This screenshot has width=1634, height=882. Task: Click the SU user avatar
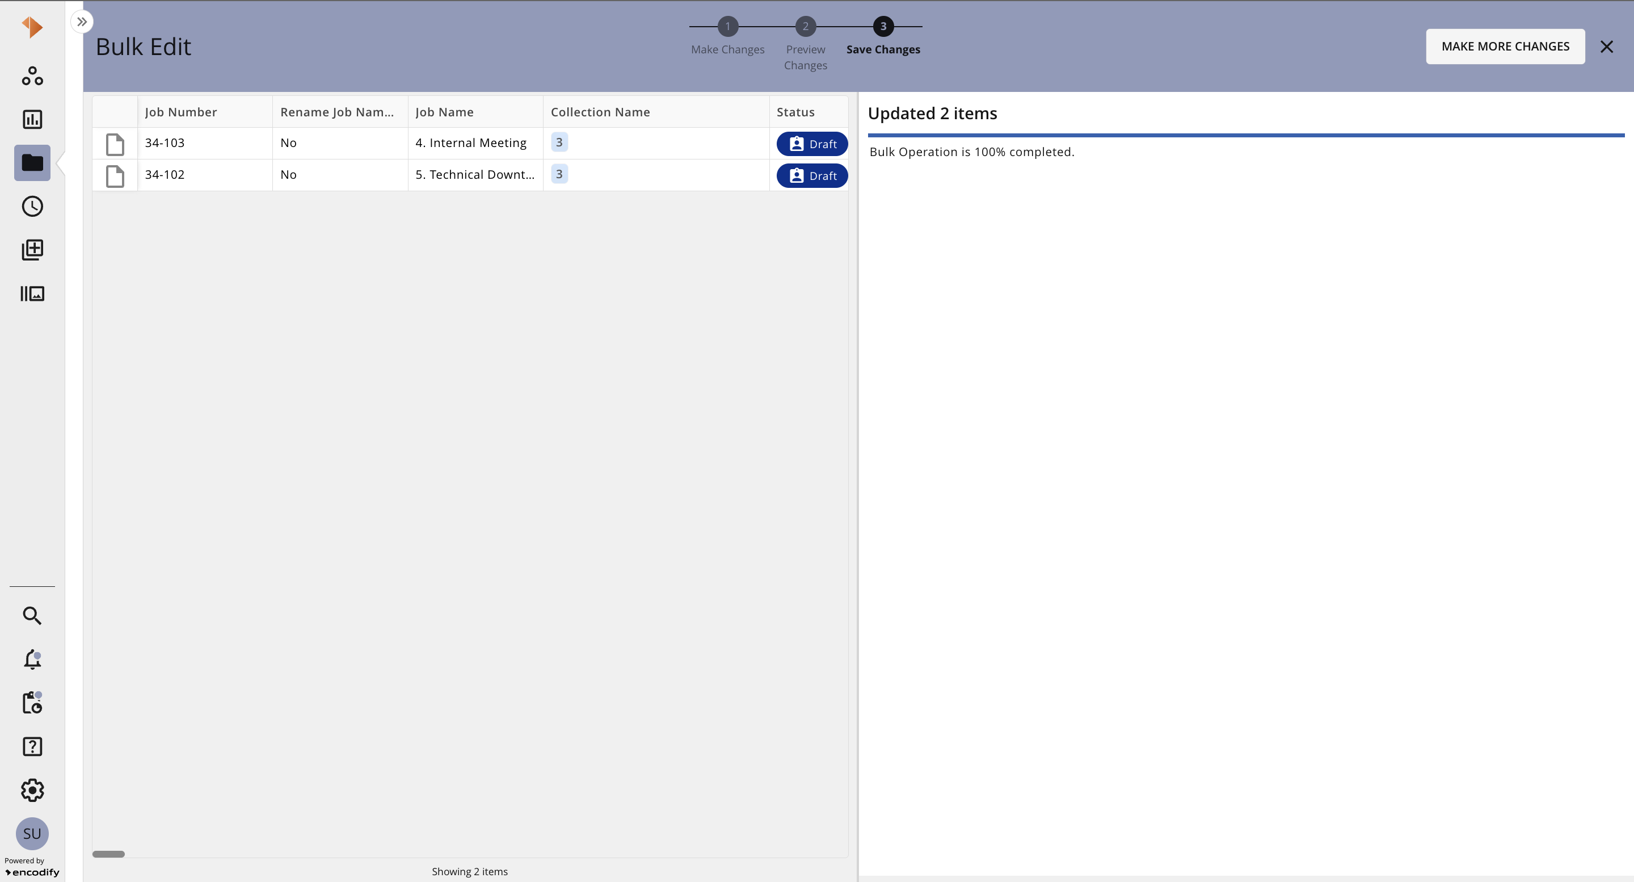point(32,834)
